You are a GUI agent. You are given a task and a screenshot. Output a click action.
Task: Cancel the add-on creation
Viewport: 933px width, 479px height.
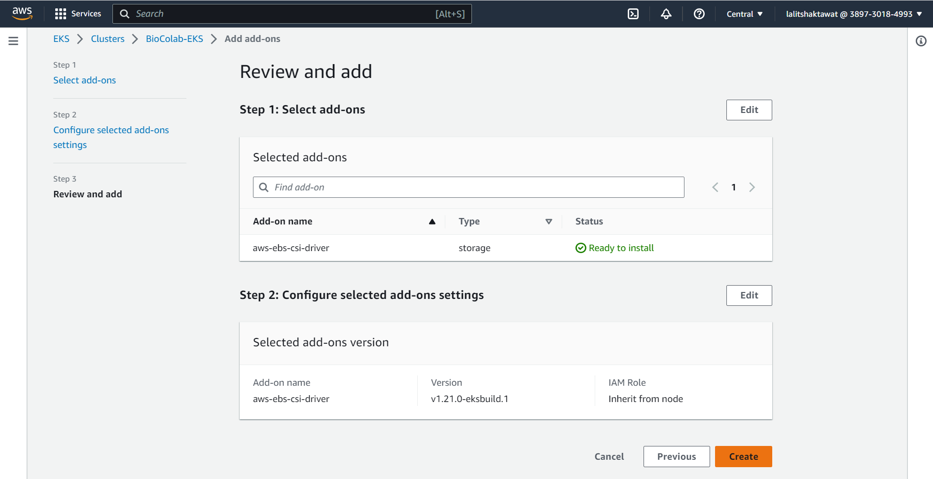pos(609,457)
